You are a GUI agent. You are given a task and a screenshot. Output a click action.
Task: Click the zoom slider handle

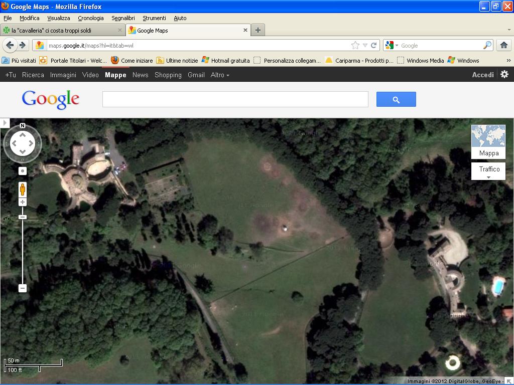click(23, 217)
